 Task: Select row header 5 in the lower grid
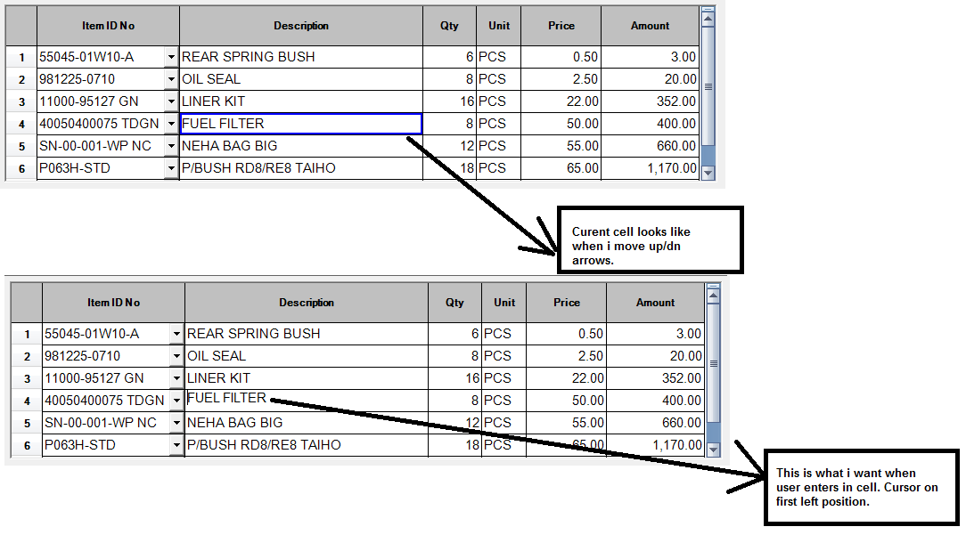click(x=27, y=423)
